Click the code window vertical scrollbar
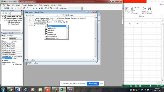 [x=95, y=38]
